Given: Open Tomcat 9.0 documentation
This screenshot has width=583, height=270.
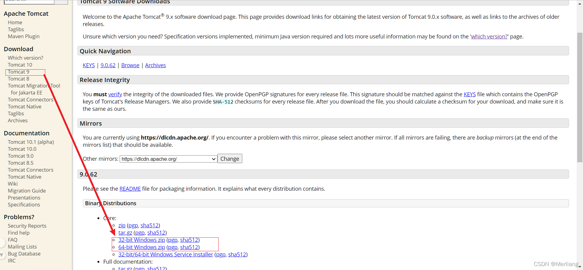Looking at the screenshot, I should point(21,156).
